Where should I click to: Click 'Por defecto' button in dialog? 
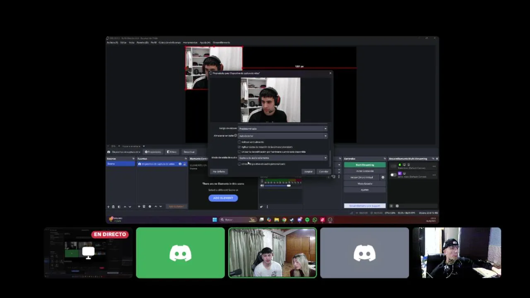click(x=219, y=171)
